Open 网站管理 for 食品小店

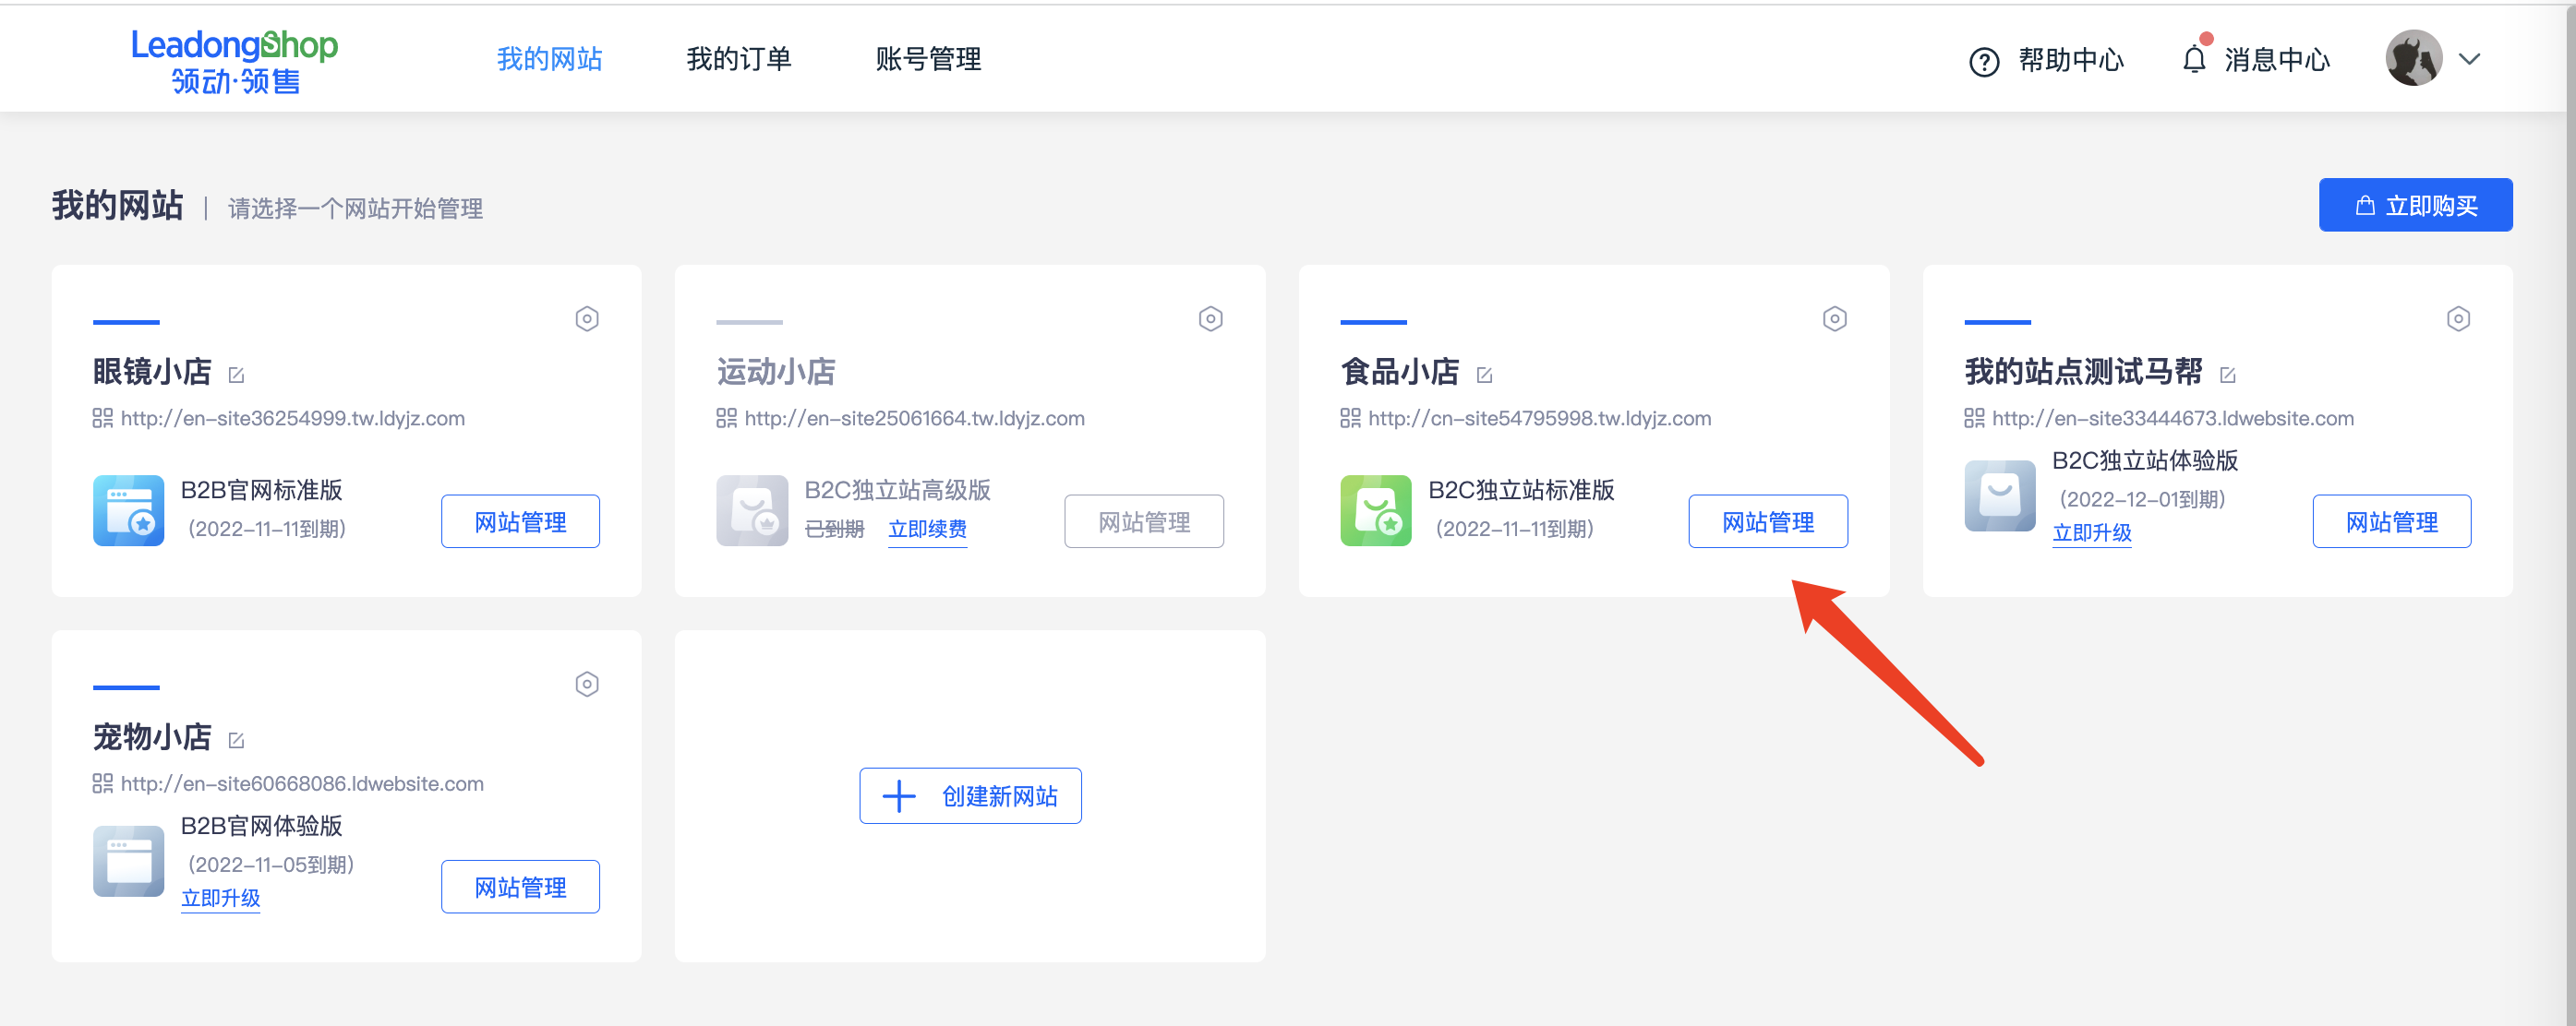[x=1768, y=520]
